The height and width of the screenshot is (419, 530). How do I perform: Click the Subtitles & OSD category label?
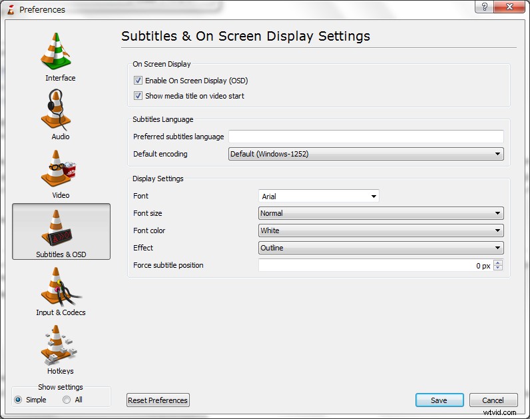coord(61,254)
